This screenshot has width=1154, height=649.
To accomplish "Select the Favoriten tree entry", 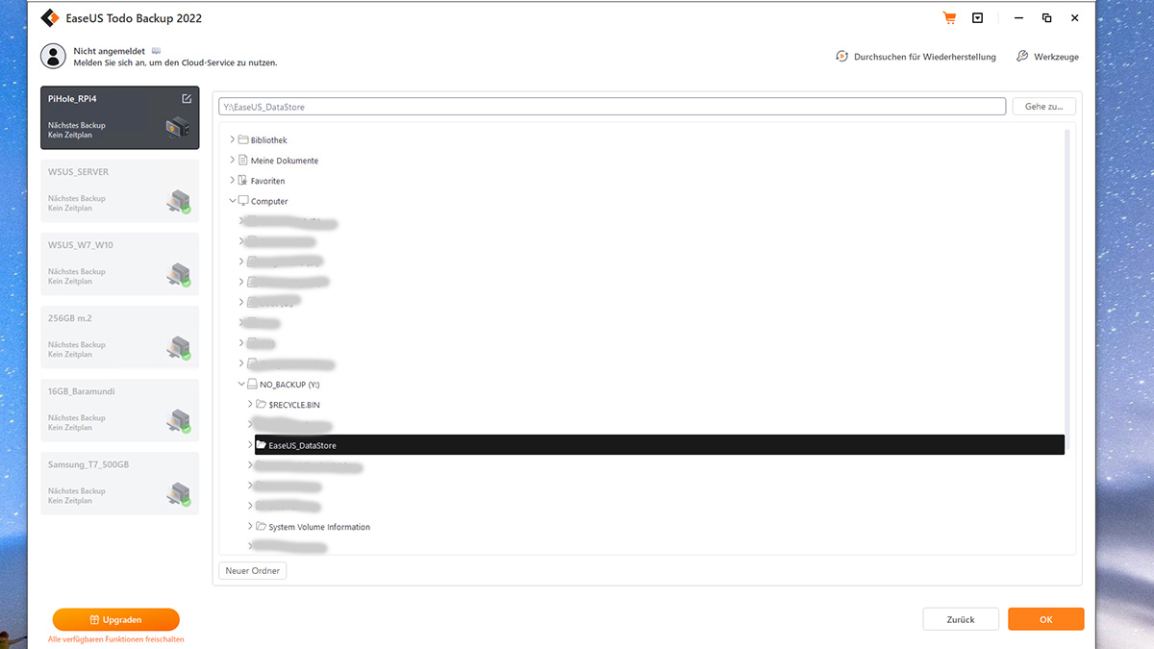I will click(x=268, y=181).
